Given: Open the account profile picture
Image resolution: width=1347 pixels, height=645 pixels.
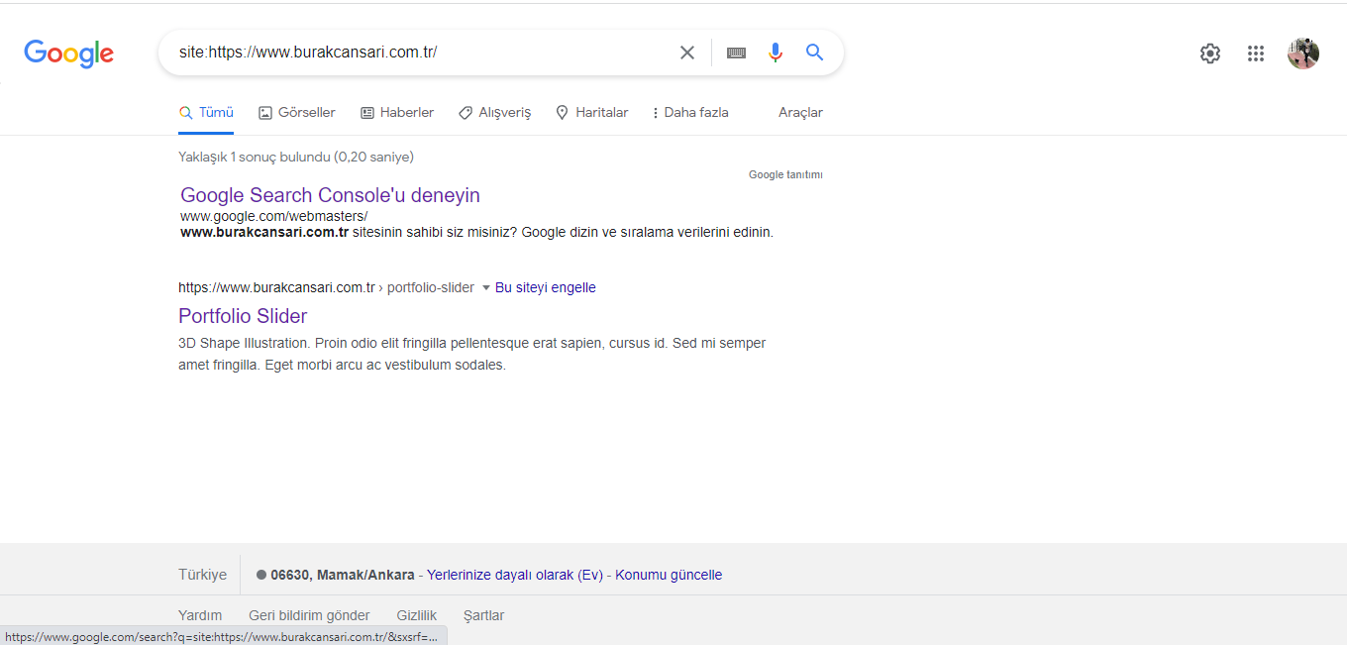Looking at the screenshot, I should (x=1303, y=54).
